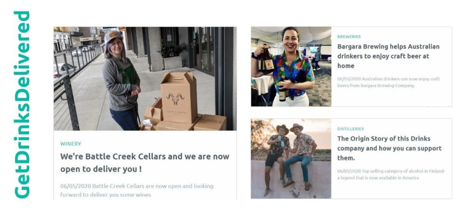Click the GetDrinksDelivered vertical logo
Viewport: 475px width, 216px height.
(22, 105)
